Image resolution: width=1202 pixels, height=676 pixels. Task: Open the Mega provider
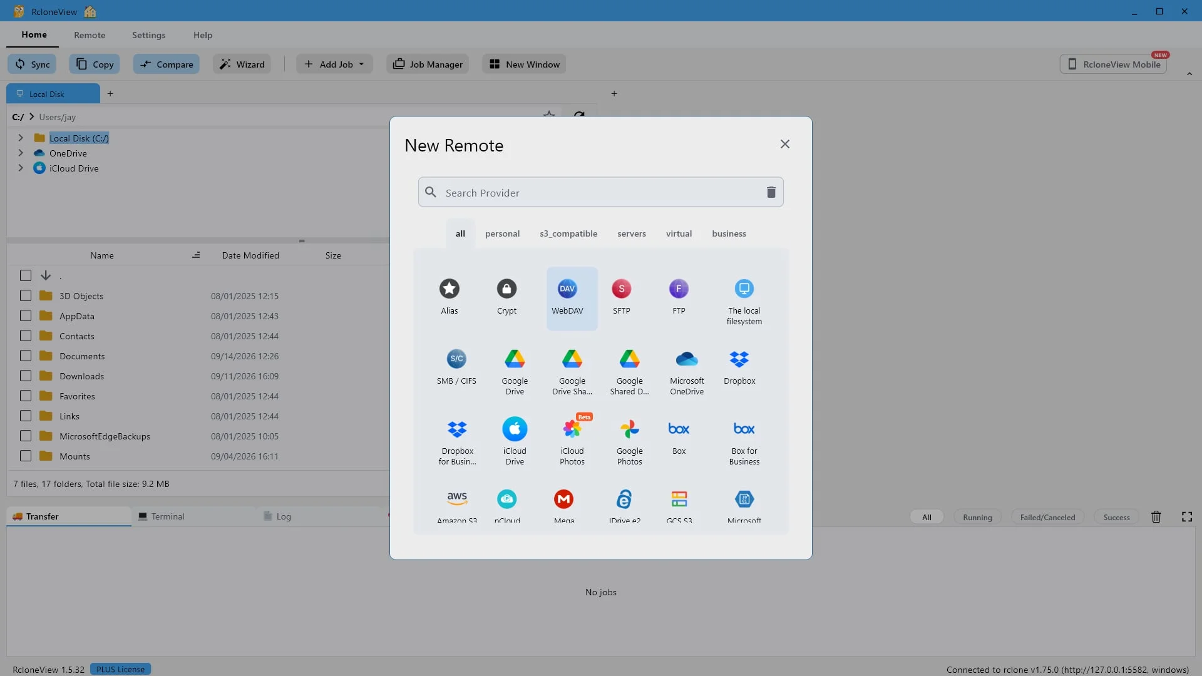tap(563, 506)
